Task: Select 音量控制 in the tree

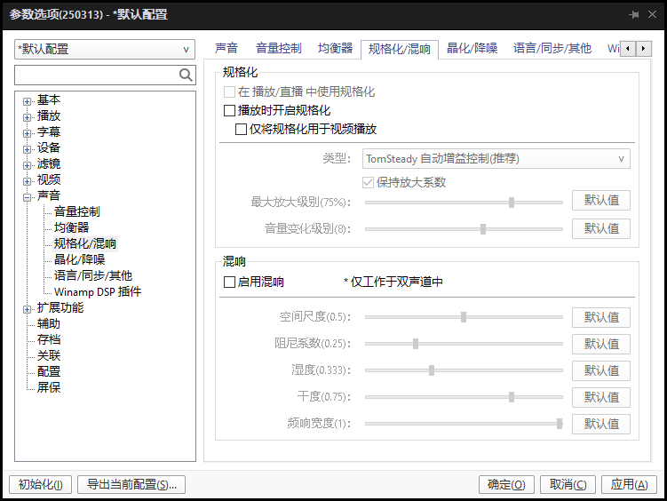Action: click(77, 211)
